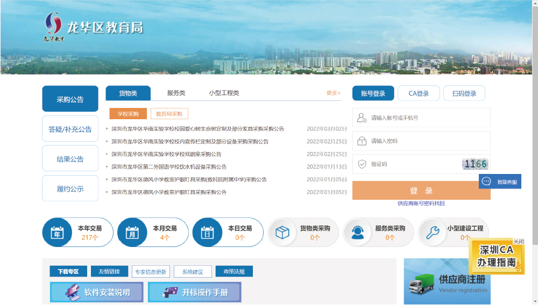Close the 深圳CA办理指南 floating banner

518,242
